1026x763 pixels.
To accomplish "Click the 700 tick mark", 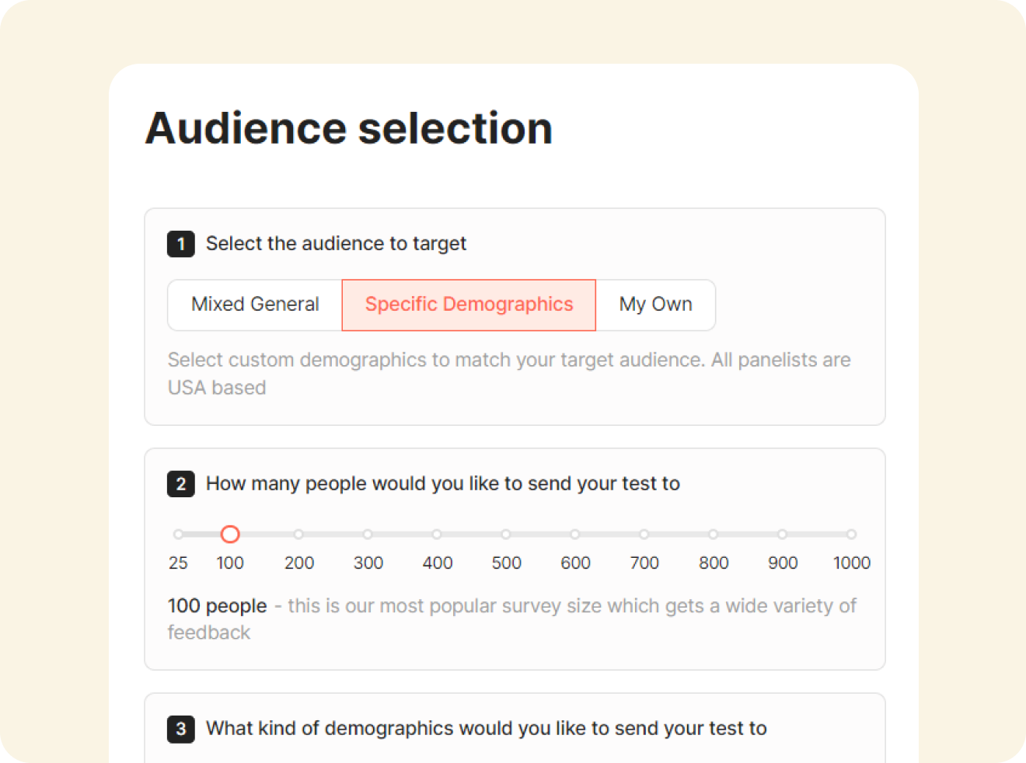I will 644,534.
